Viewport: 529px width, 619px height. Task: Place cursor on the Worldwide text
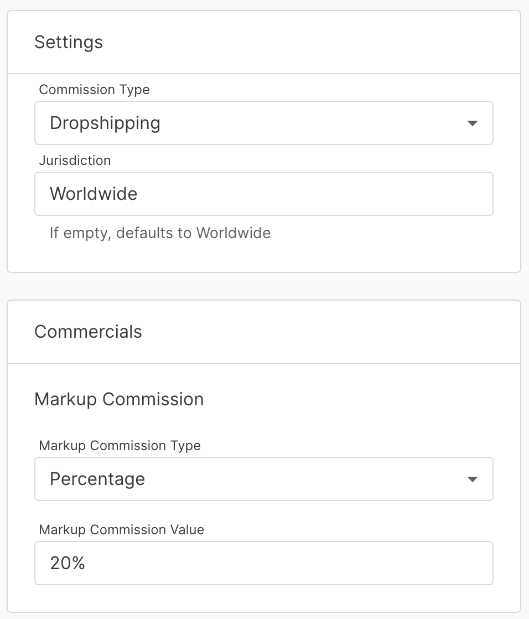point(94,194)
